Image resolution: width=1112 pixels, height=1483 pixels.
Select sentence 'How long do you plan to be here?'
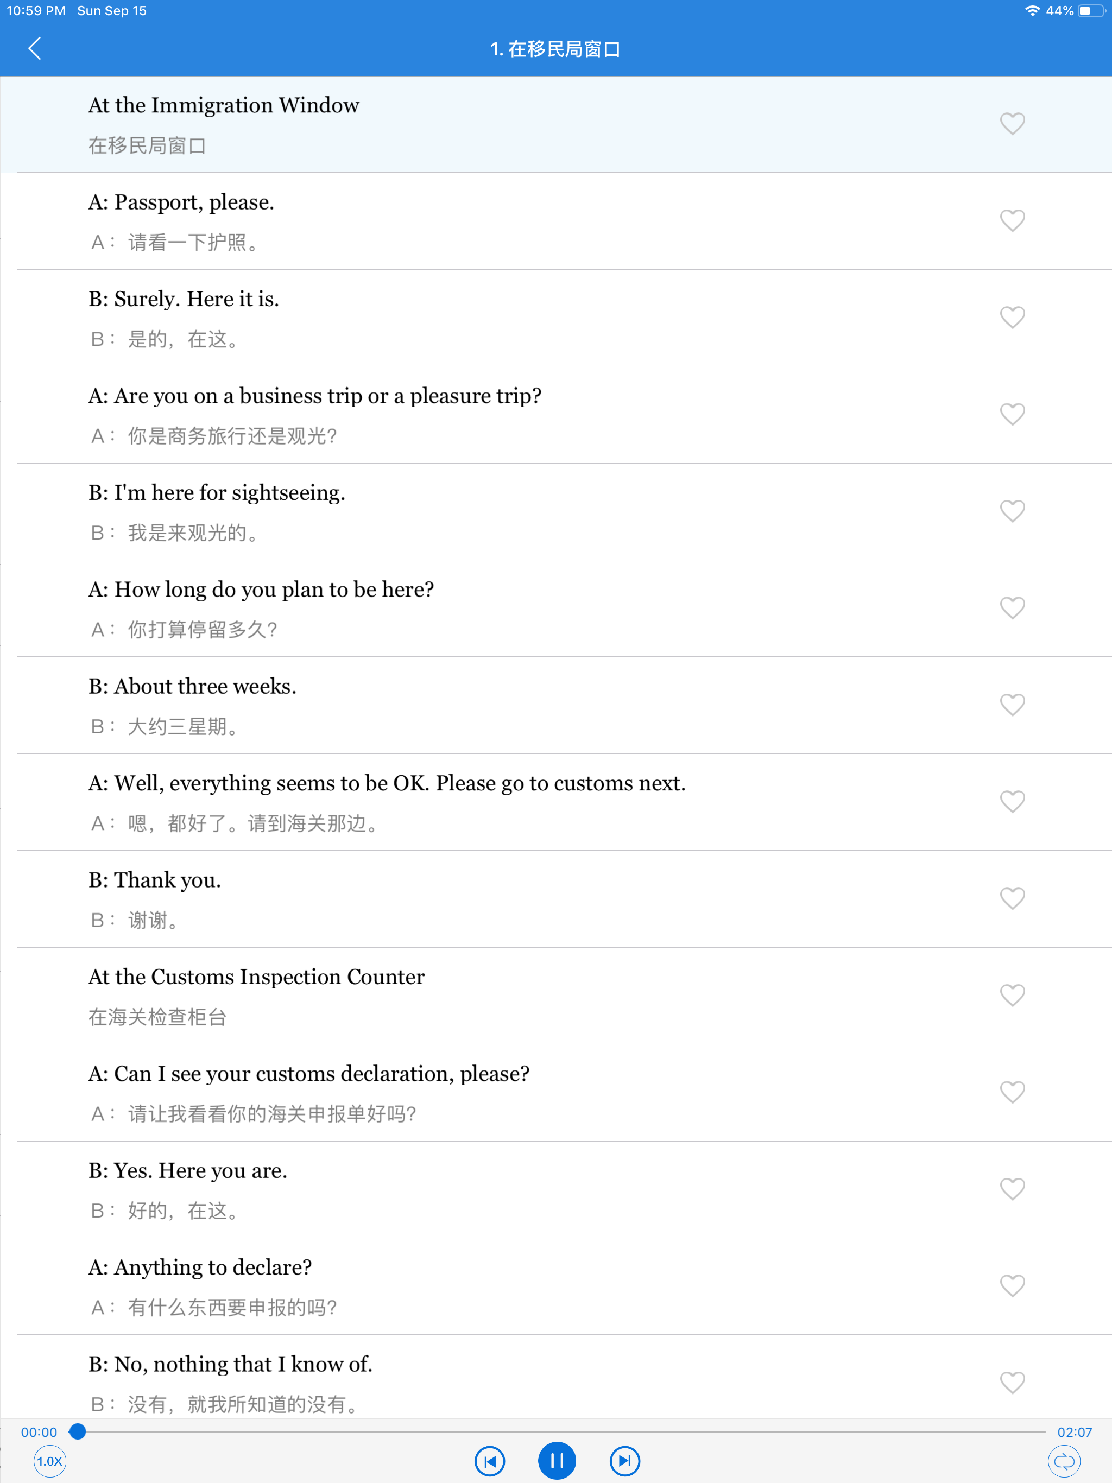pos(261,590)
